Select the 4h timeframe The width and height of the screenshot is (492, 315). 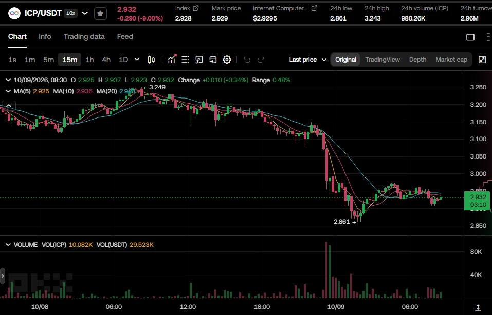tap(106, 60)
